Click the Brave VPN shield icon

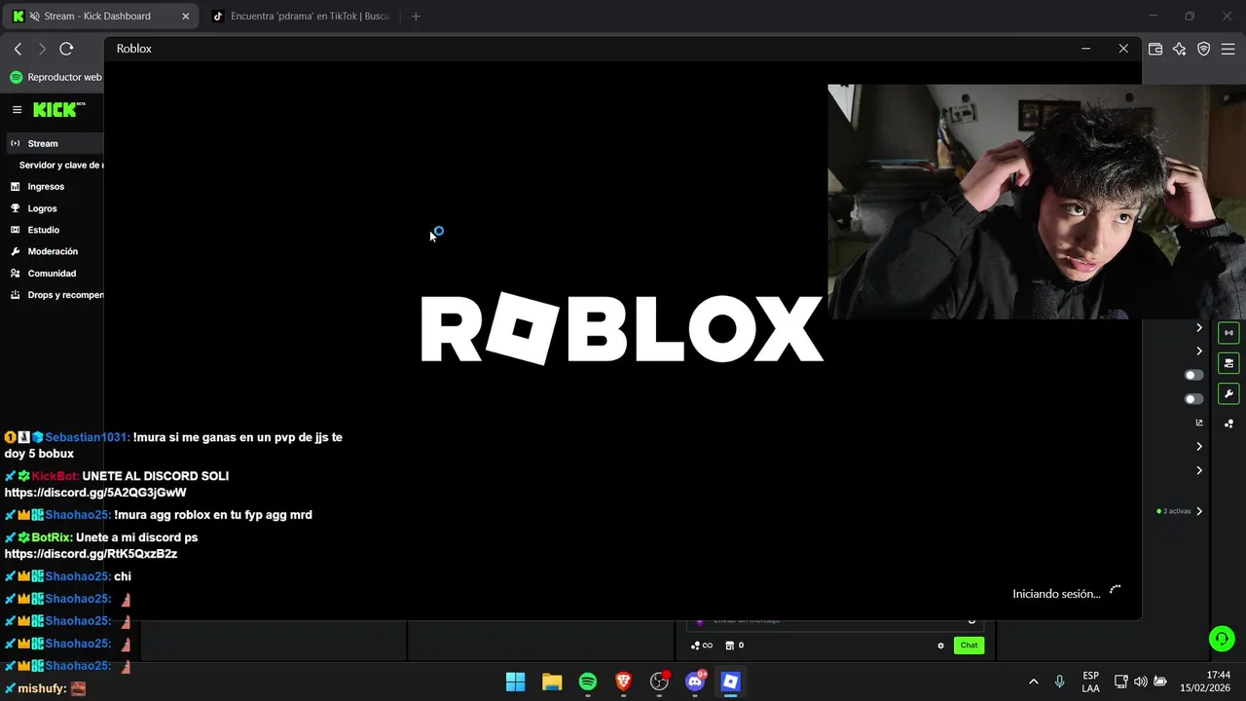coord(1204,49)
